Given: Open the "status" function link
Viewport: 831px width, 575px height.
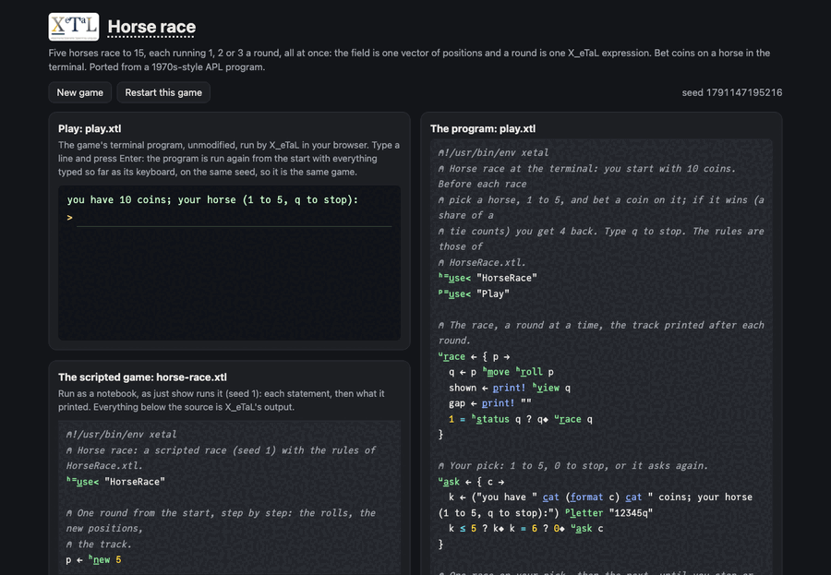Looking at the screenshot, I should point(492,419).
